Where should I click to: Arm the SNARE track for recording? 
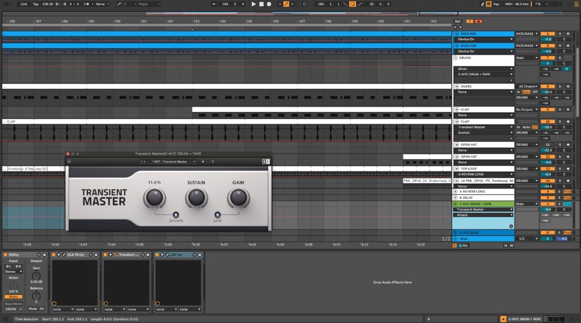[568, 87]
